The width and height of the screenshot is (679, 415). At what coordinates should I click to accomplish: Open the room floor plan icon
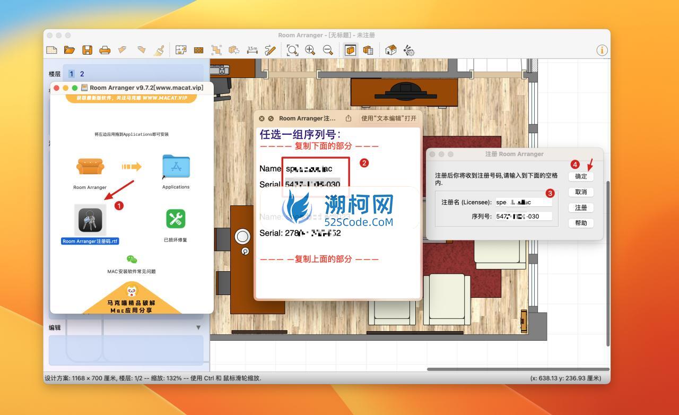point(181,50)
